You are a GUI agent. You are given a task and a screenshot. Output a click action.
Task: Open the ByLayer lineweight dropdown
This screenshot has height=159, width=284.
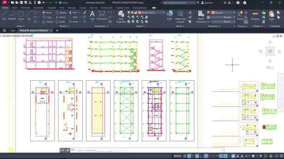click(234, 17)
